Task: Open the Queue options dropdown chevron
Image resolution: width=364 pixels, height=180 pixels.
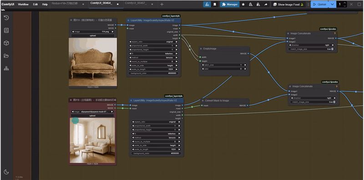Action: pyautogui.click(x=333, y=4)
